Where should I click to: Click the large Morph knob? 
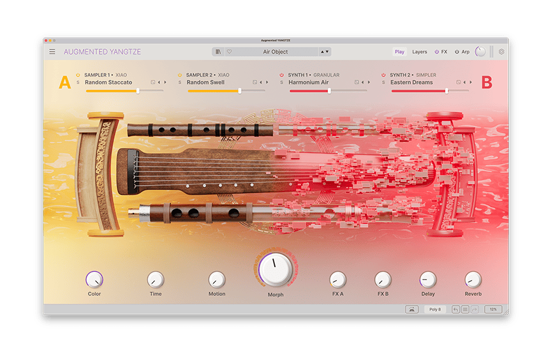coord(276,269)
